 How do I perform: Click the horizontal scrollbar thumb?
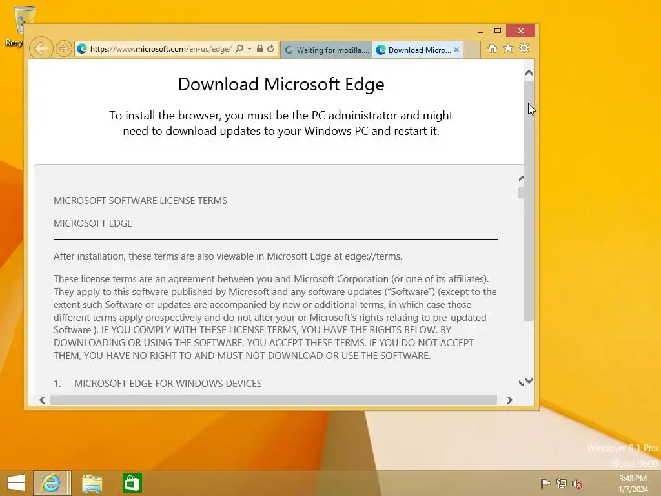point(273,400)
